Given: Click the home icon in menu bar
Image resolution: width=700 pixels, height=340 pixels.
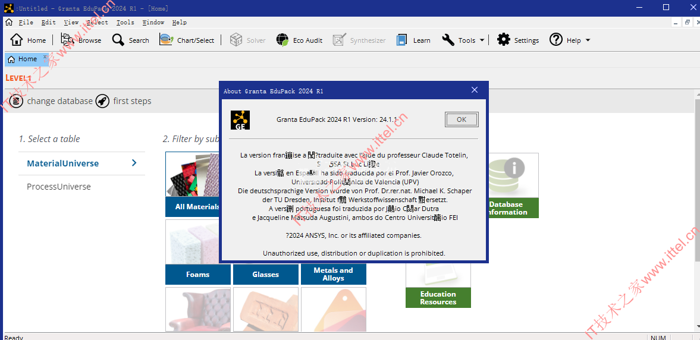Looking at the screenshot, I should point(9,22).
